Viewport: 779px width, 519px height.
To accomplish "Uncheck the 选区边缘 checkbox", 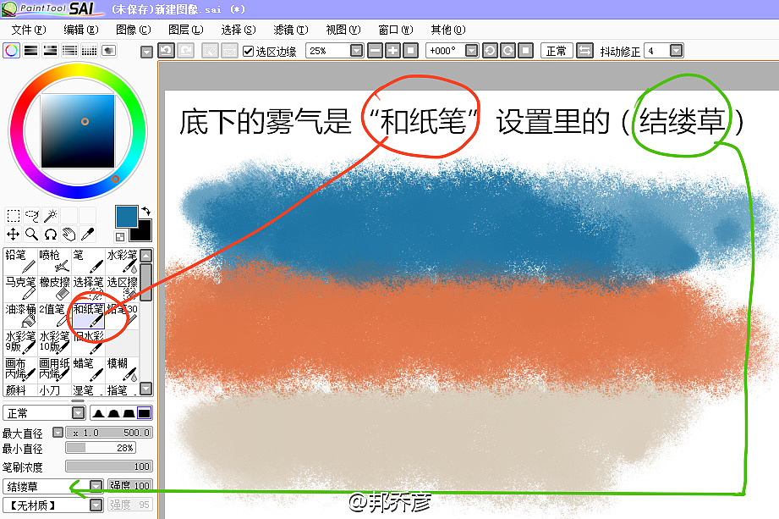I will (248, 51).
